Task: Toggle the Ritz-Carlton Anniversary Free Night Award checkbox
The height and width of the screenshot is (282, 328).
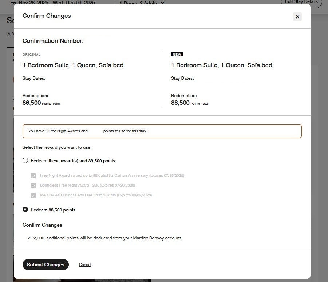Action: (33, 175)
